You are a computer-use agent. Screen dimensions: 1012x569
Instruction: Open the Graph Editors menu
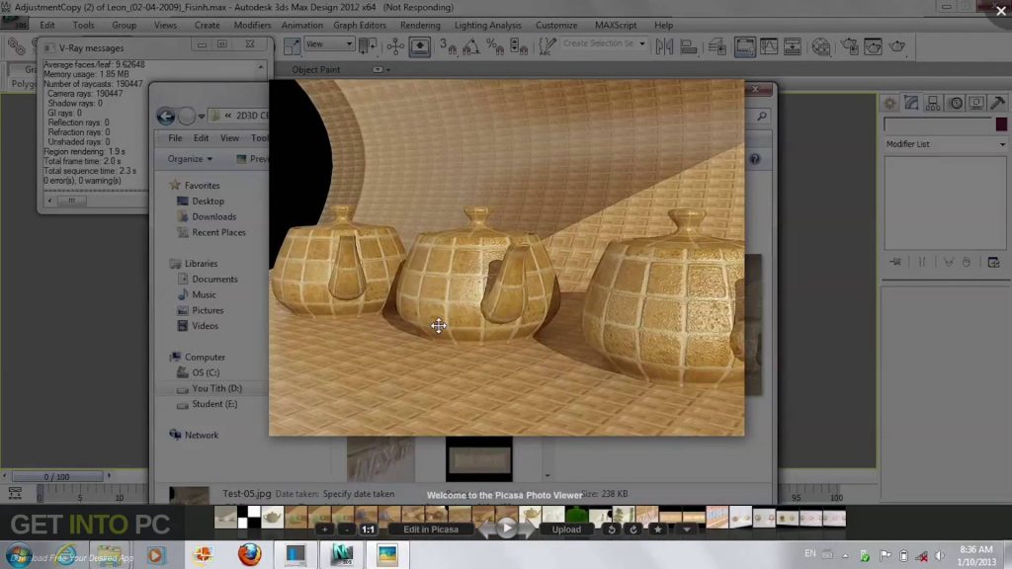coord(360,25)
